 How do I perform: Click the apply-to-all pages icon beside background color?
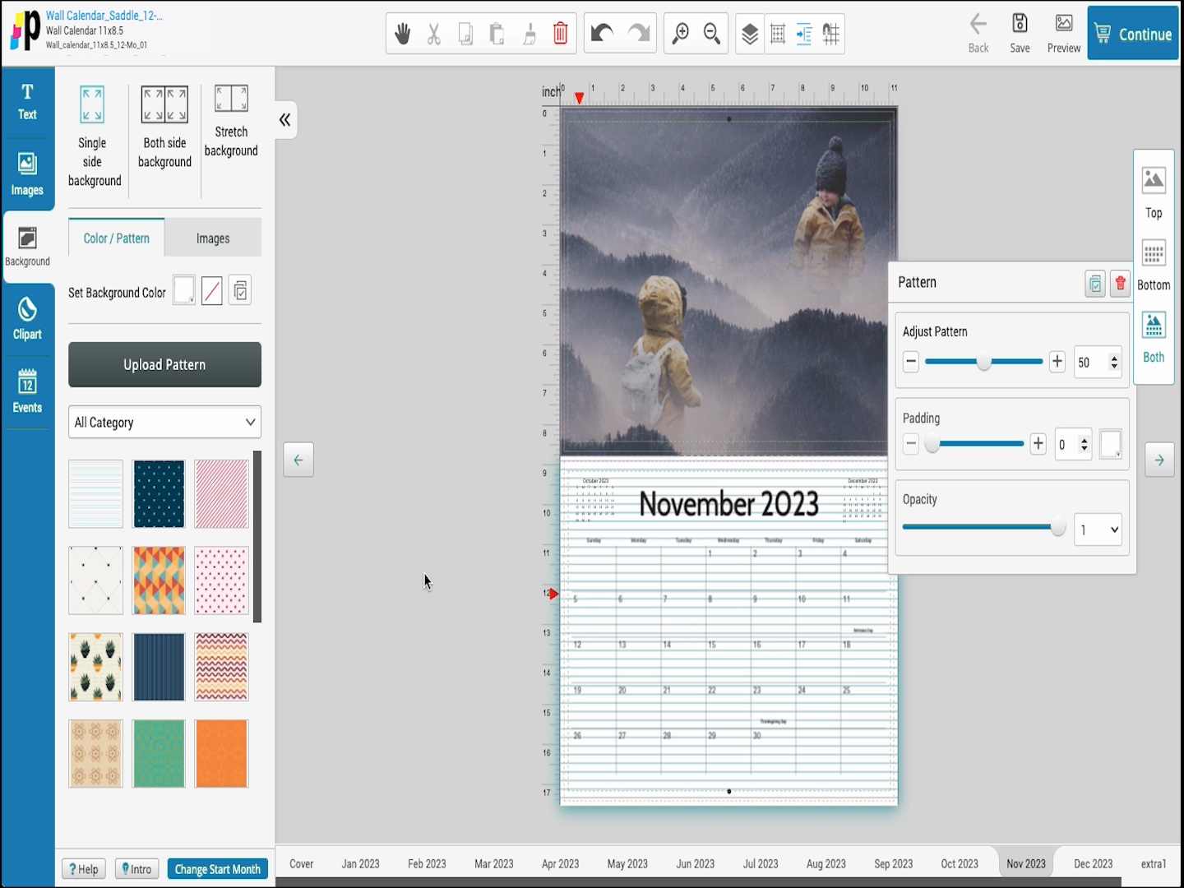point(240,291)
